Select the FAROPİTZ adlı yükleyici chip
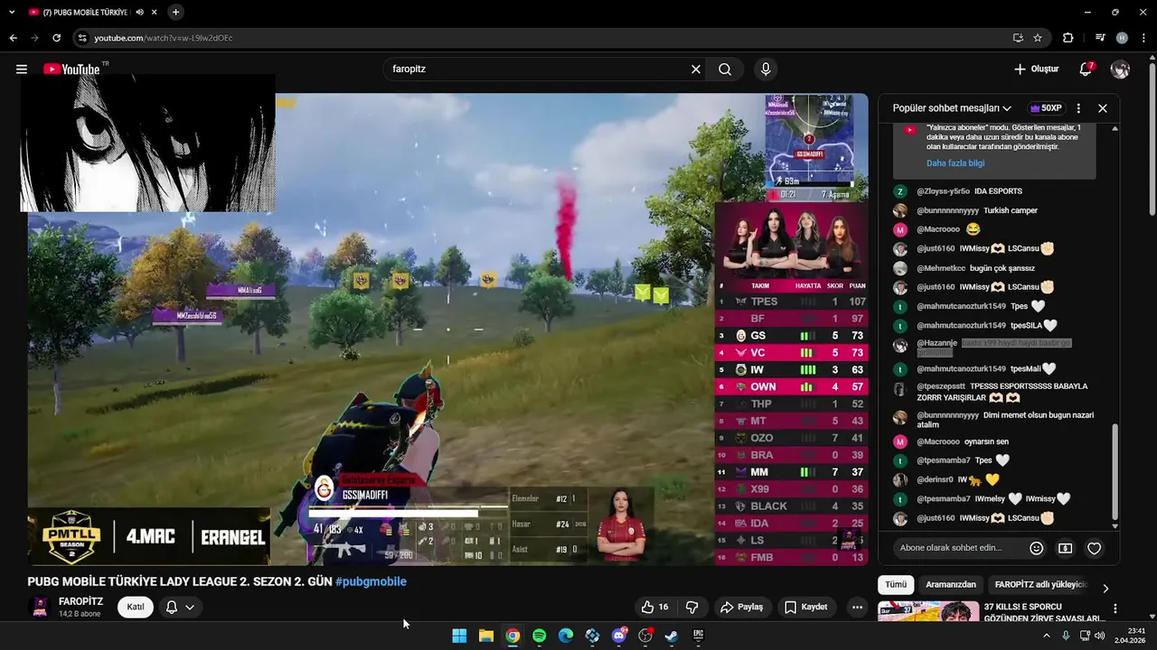1157x650 pixels. click(x=1039, y=584)
